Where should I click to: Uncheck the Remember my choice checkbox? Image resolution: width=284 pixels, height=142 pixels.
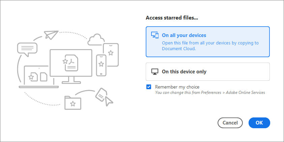tap(149, 87)
